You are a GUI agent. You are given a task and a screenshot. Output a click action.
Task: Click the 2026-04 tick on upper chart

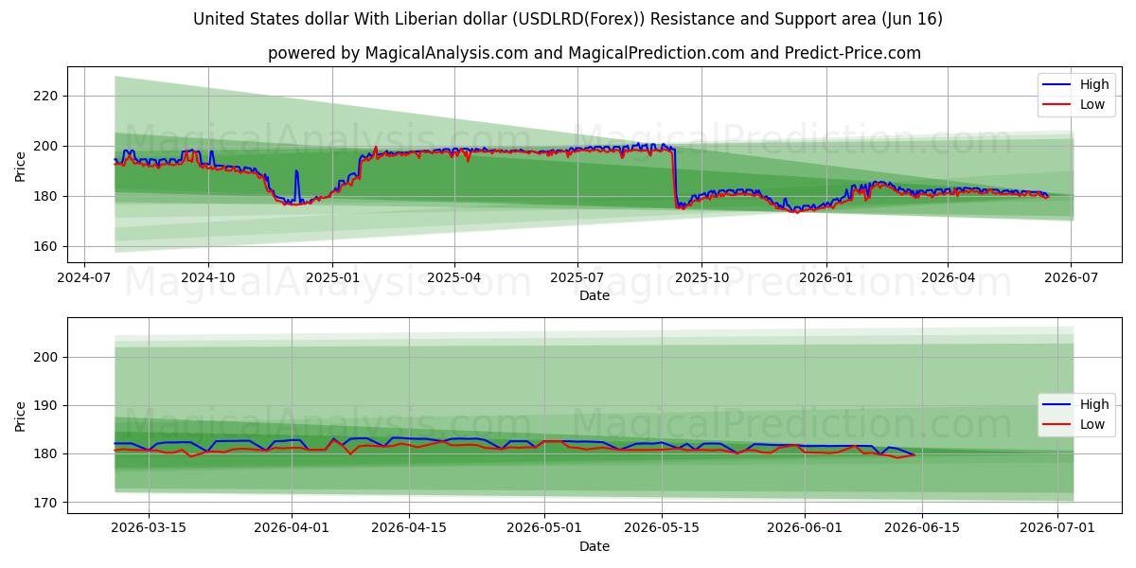click(x=948, y=278)
